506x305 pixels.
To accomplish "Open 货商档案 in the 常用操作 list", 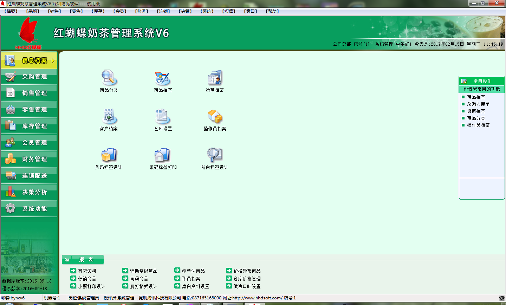I will click(476, 111).
